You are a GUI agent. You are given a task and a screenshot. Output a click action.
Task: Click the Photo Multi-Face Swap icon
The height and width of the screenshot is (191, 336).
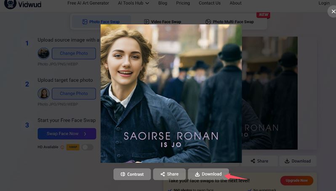point(208,22)
